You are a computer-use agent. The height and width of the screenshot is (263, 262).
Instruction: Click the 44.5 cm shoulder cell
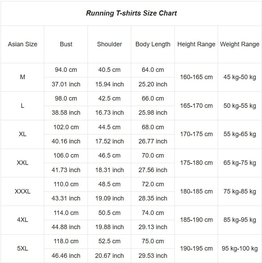[x=109, y=127]
